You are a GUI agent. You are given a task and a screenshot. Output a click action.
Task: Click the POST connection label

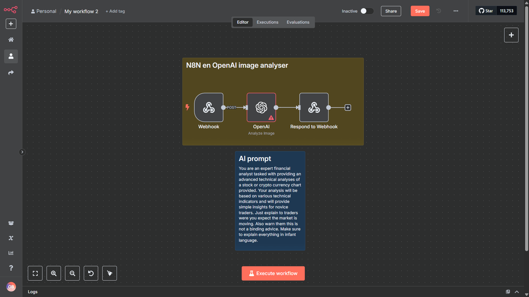click(231, 107)
